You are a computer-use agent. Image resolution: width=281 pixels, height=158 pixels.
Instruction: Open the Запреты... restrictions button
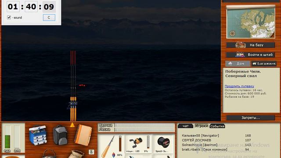251,118
